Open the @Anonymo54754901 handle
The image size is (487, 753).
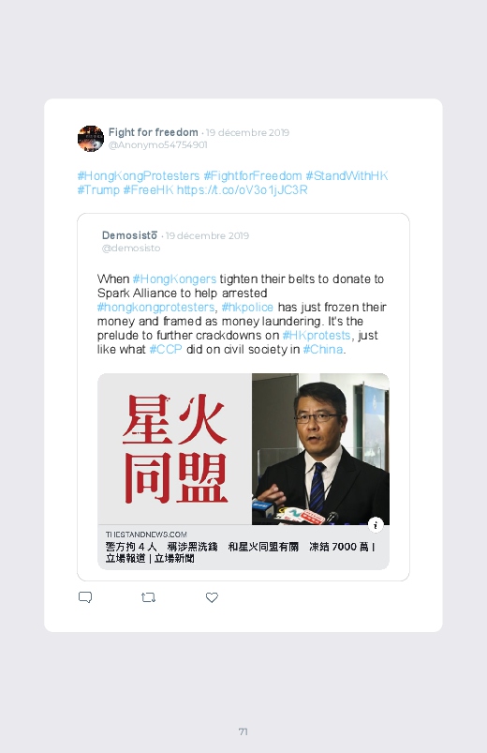pos(158,145)
